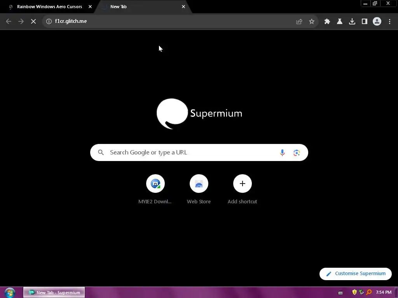The image size is (398, 298).
Task: Open the experiments flask icon
Action: coord(340,22)
